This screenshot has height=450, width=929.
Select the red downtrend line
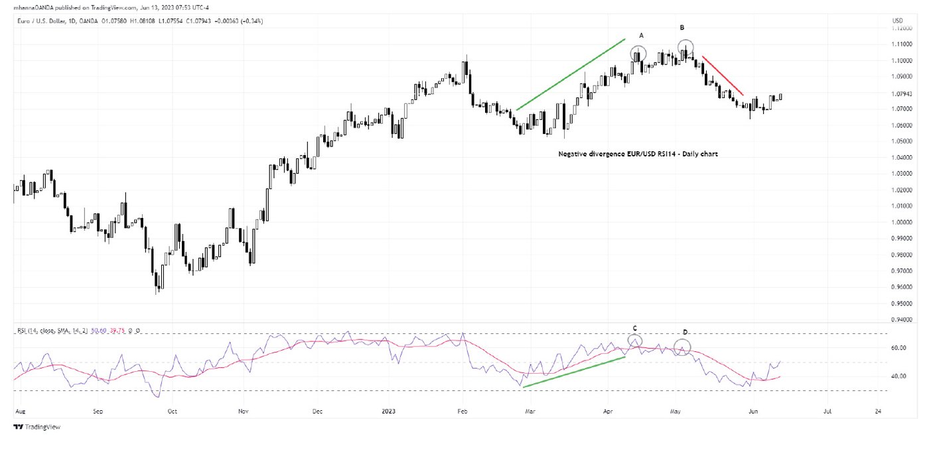(723, 76)
